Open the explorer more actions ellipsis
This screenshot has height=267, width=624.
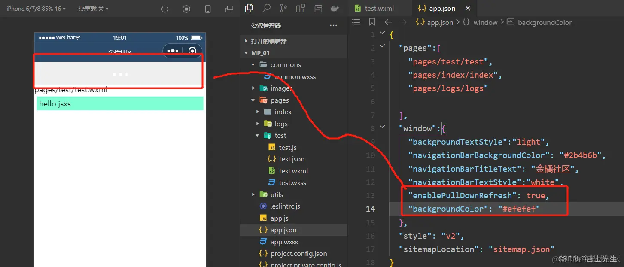click(333, 26)
